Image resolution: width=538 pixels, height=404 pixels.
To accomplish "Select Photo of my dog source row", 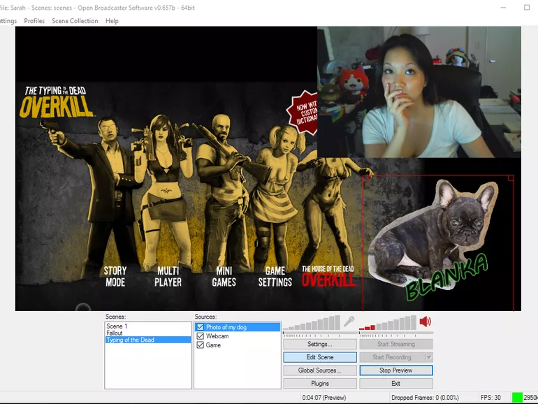I will [x=238, y=327].
